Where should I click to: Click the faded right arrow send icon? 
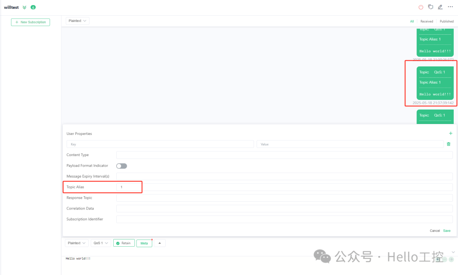tap(451, 259)
